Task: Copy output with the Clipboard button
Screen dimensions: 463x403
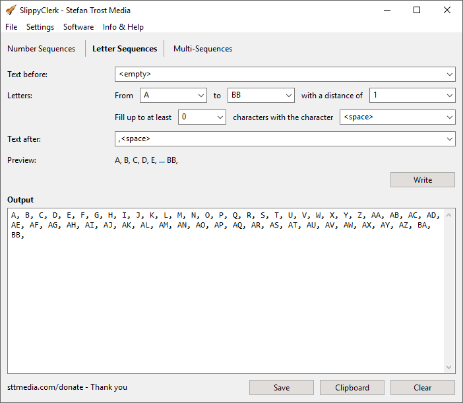Action: (x=352, y=388)
